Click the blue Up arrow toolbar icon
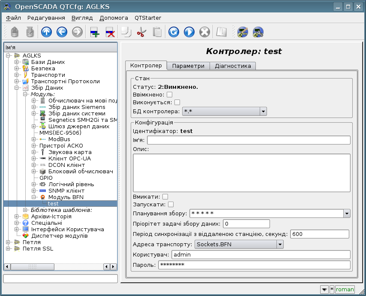 46,32
